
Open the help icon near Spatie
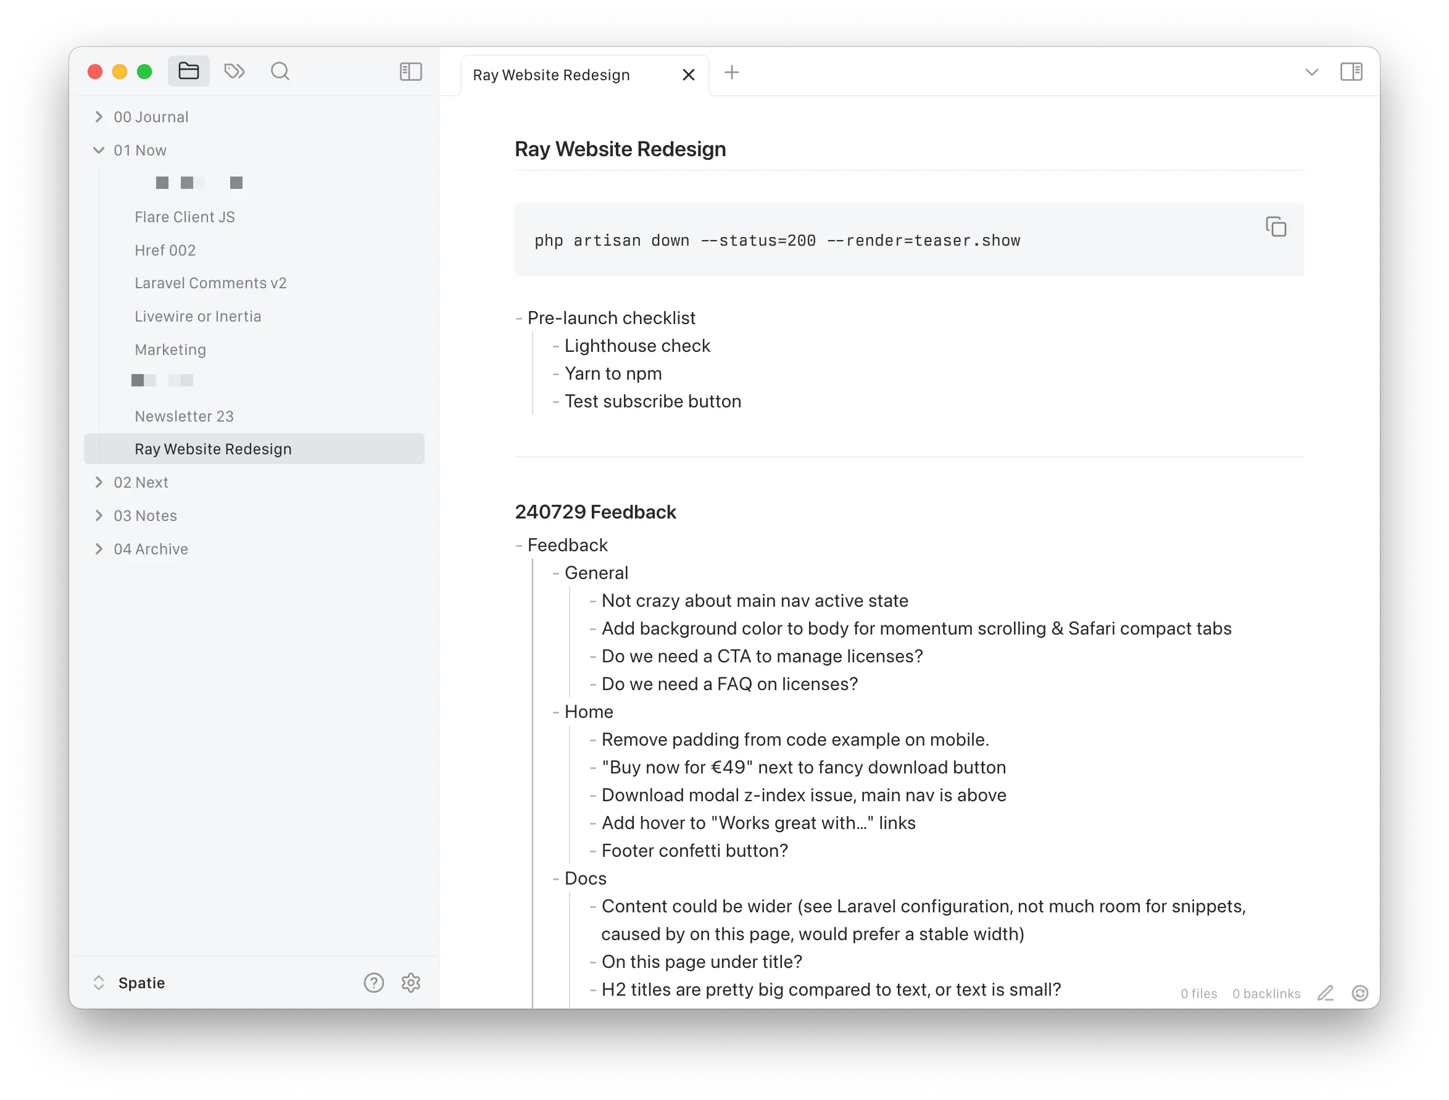374,982
